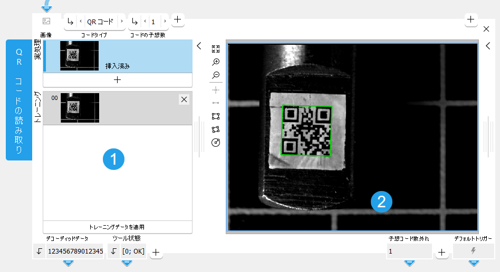This screenshot has width=500, height=272.
Task: Click the 画像 image input icon
Action: click(x=46, y=22)
